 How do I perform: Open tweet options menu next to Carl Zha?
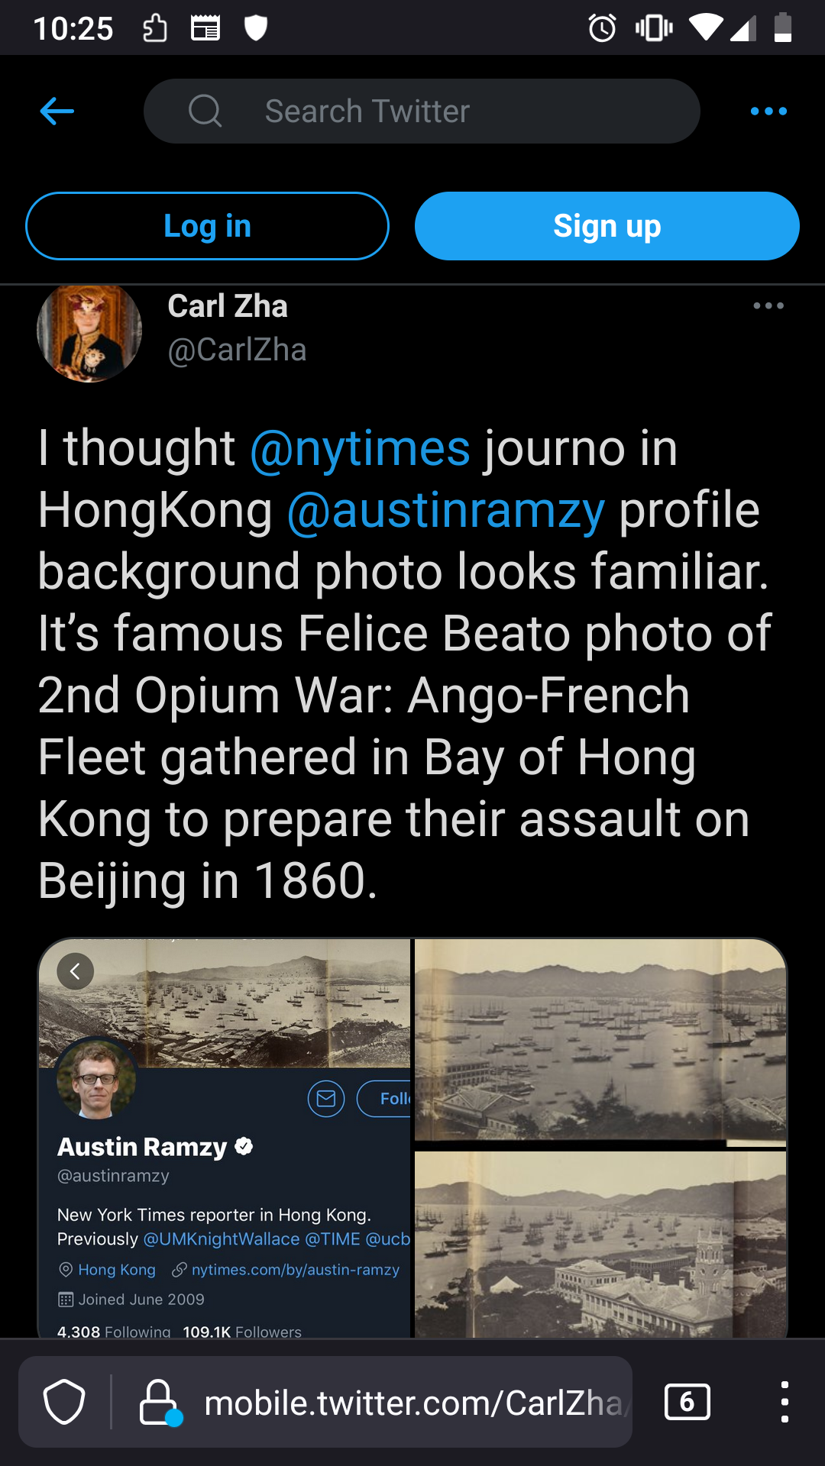pos(768,305)
